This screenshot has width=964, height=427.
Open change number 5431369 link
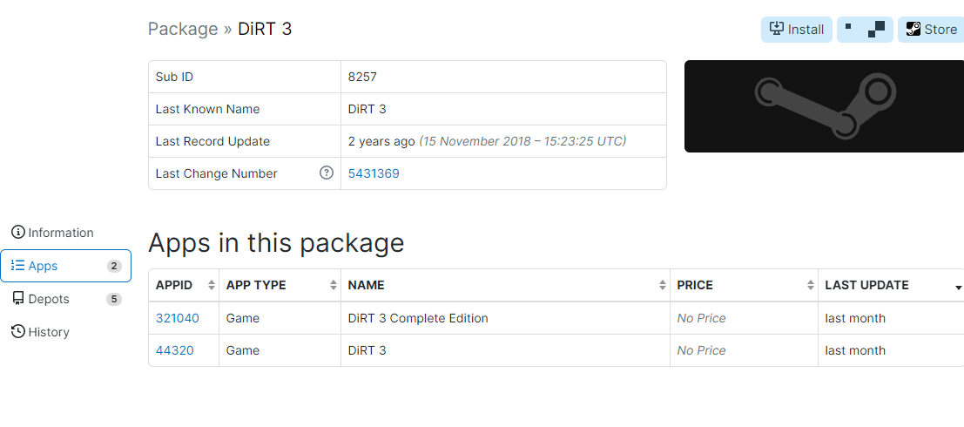pyautogui.click(x=374, y=173)
